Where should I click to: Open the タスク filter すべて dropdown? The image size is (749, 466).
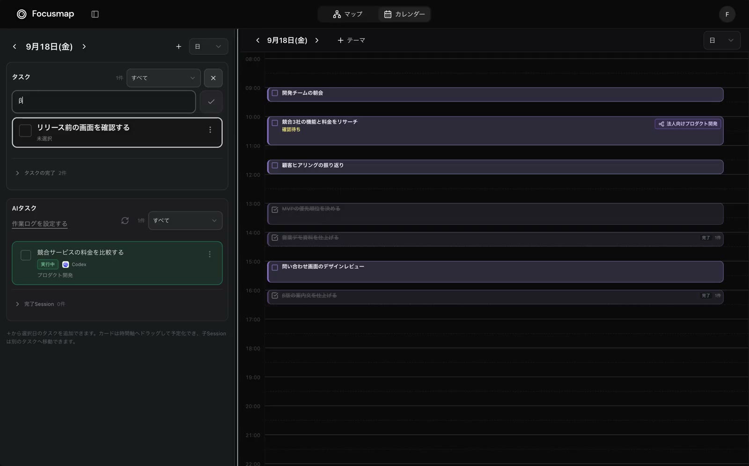tap(163, 78)
